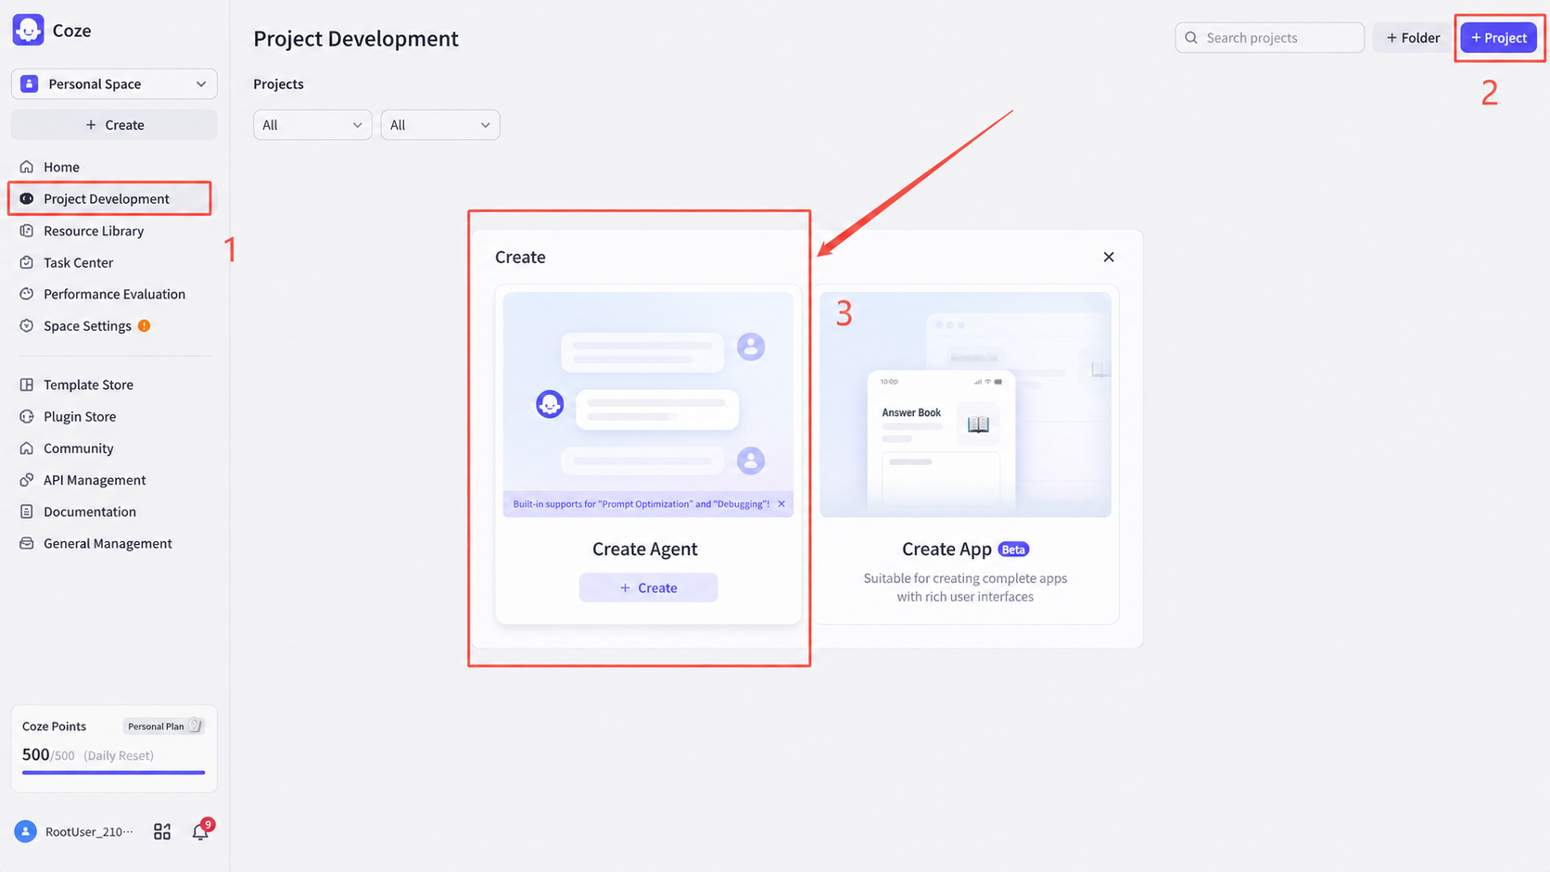This screenshot has width=1550, height=872.
Task: Click 500/500 points value
Action: tap(48, 754)
